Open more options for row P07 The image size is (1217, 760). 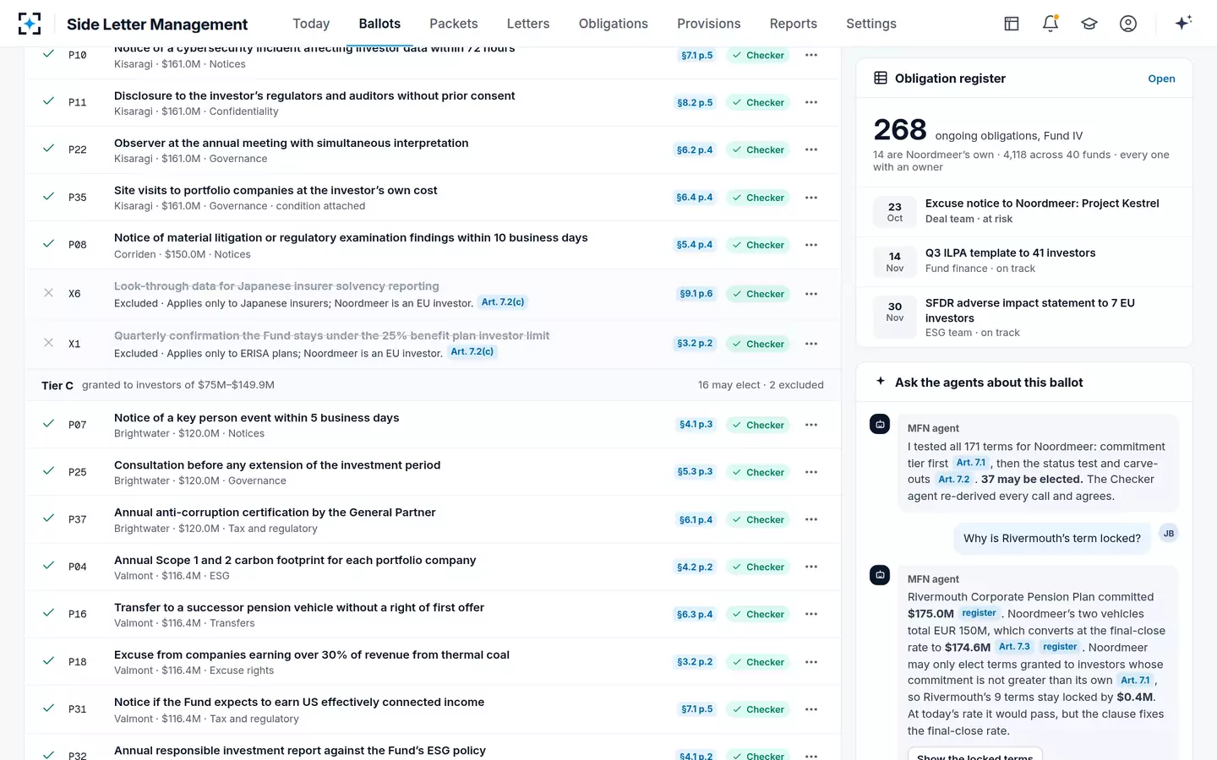[x=811, y=425]
